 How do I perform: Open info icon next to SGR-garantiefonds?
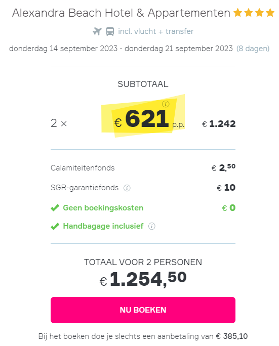[x=127, y=188]
